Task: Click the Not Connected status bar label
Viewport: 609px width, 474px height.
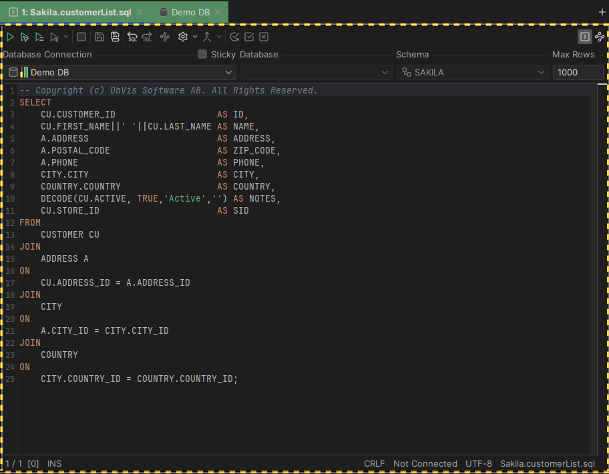Action: coord(425,463)
